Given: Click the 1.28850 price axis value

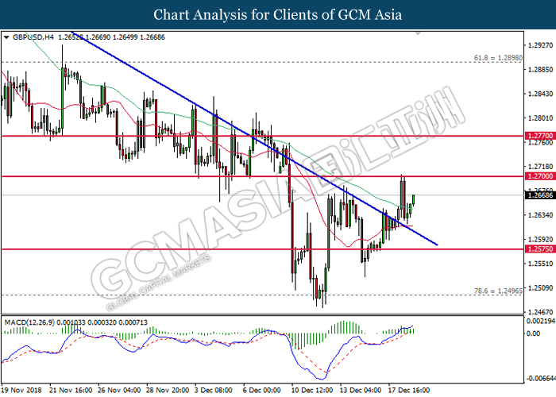Looking at the screenshot, I should point(540,70).
